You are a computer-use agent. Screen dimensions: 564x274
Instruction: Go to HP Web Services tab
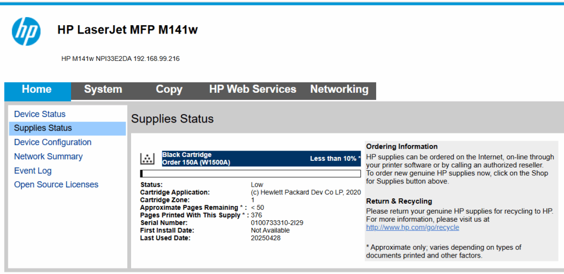(253, 90)
